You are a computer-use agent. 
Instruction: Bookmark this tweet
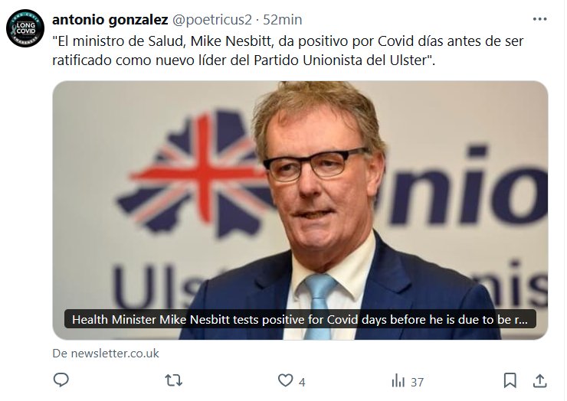click(x=510, y=380)
